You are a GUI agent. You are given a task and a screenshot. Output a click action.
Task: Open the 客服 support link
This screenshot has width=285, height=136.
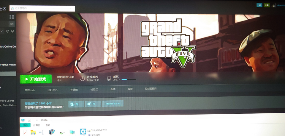tap(130, 89)
